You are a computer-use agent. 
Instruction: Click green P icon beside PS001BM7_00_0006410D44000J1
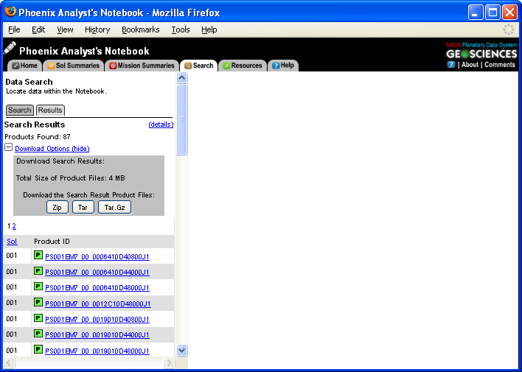[38, 271]
